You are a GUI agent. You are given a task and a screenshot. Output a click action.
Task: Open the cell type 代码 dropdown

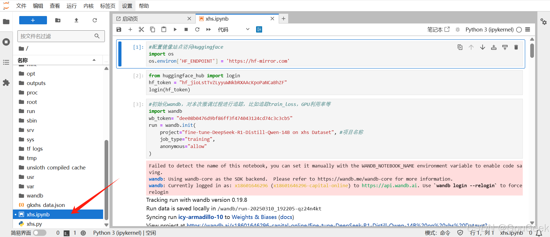(x=233, y=29)
